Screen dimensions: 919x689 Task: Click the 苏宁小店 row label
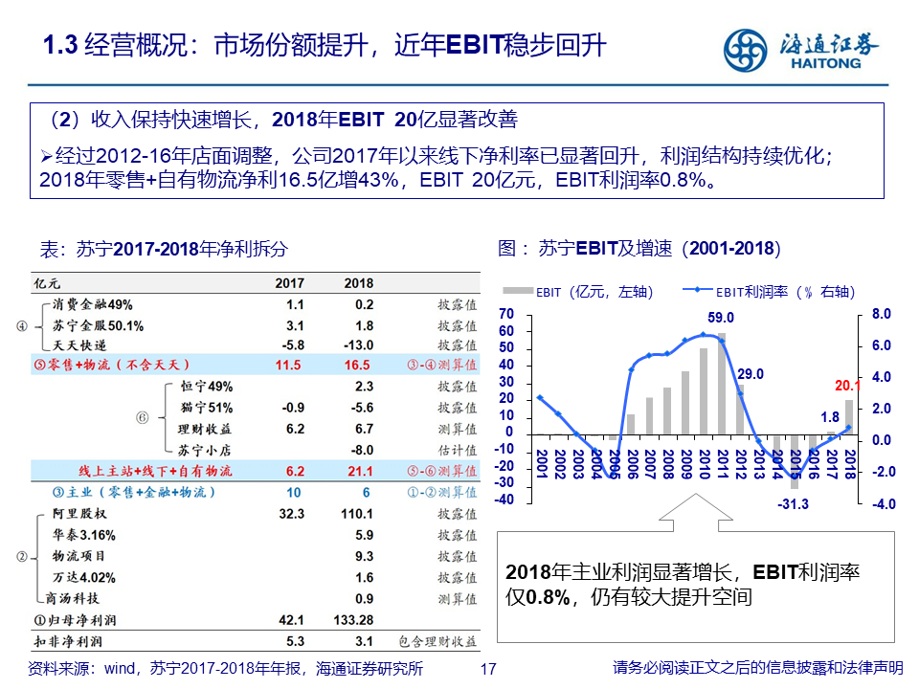pos(205,450)
